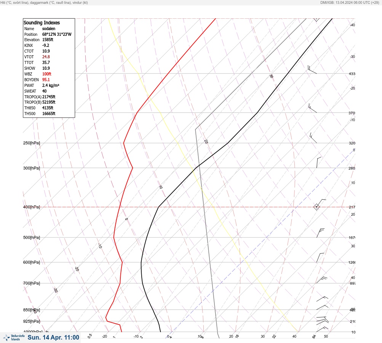This screenshot has height=343, width=382.
Task: Click the SHOW index label
Action: 30,68
